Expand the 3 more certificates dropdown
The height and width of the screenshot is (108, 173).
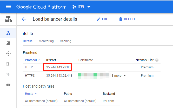point(119,76)
